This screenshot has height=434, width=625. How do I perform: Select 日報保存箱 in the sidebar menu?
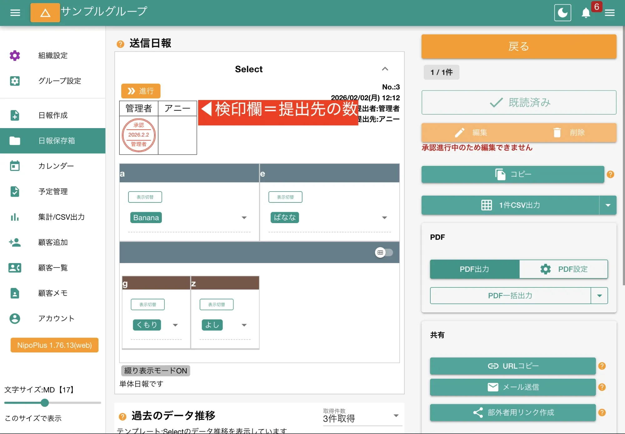click(52, 141)
